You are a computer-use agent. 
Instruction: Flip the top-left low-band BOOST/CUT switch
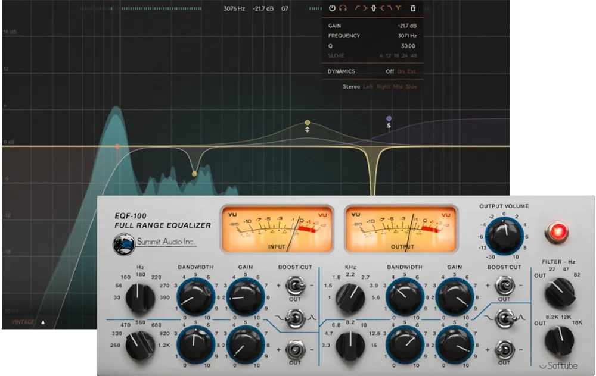coord(296,286)
